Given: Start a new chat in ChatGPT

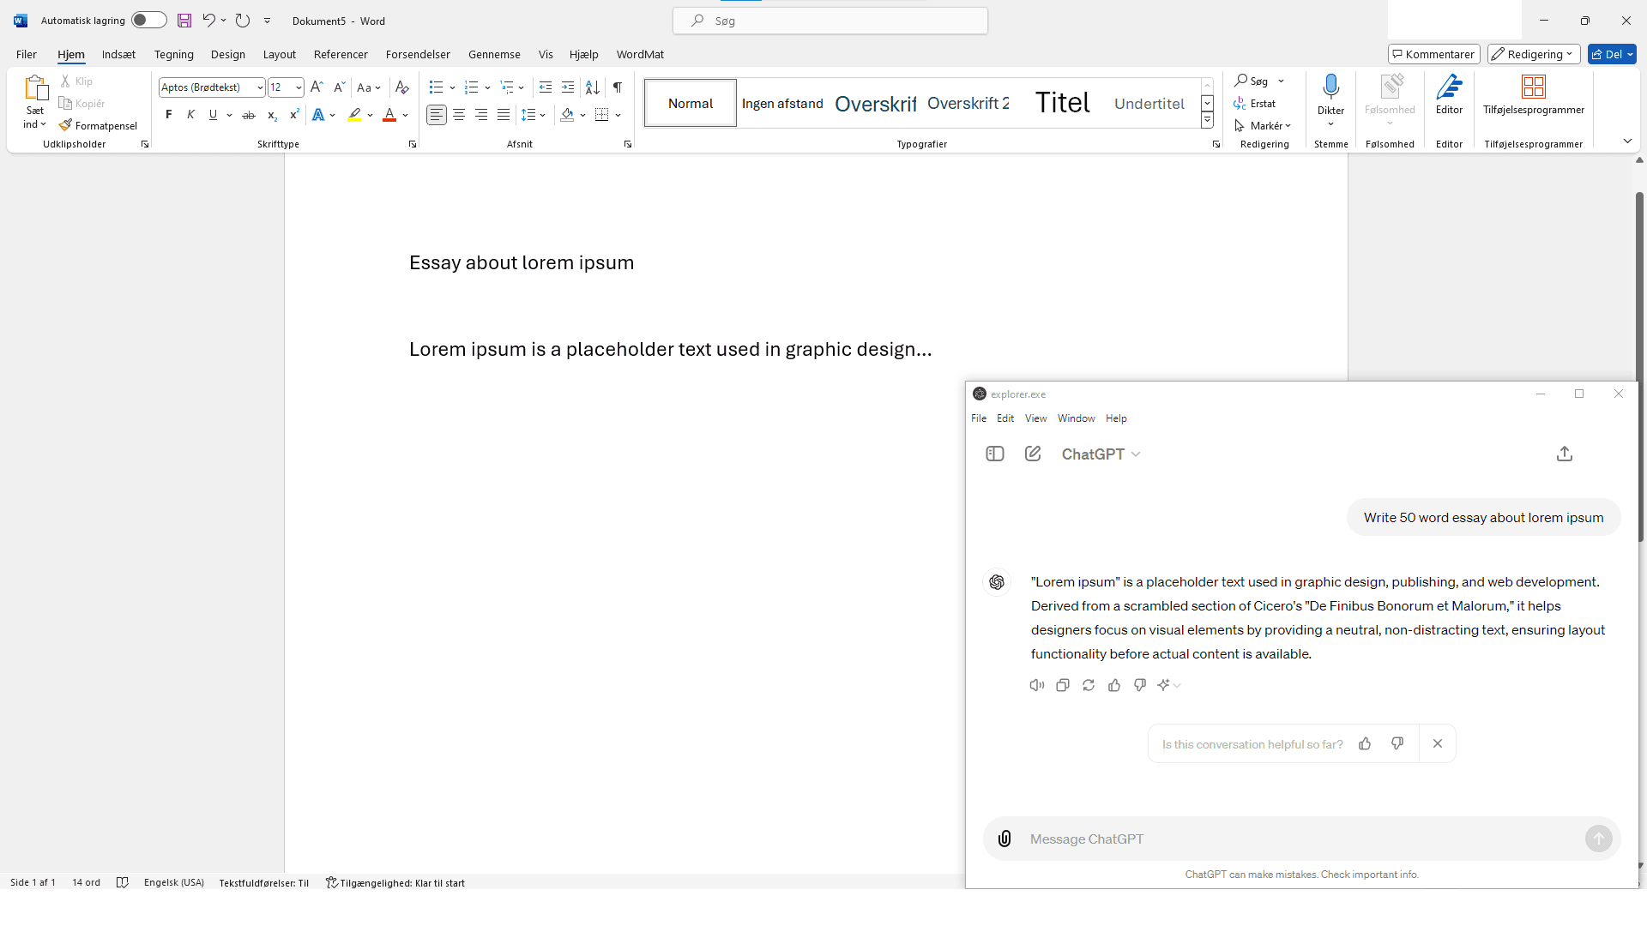Looking at the screenshot, I should [x=1033, y=454].
